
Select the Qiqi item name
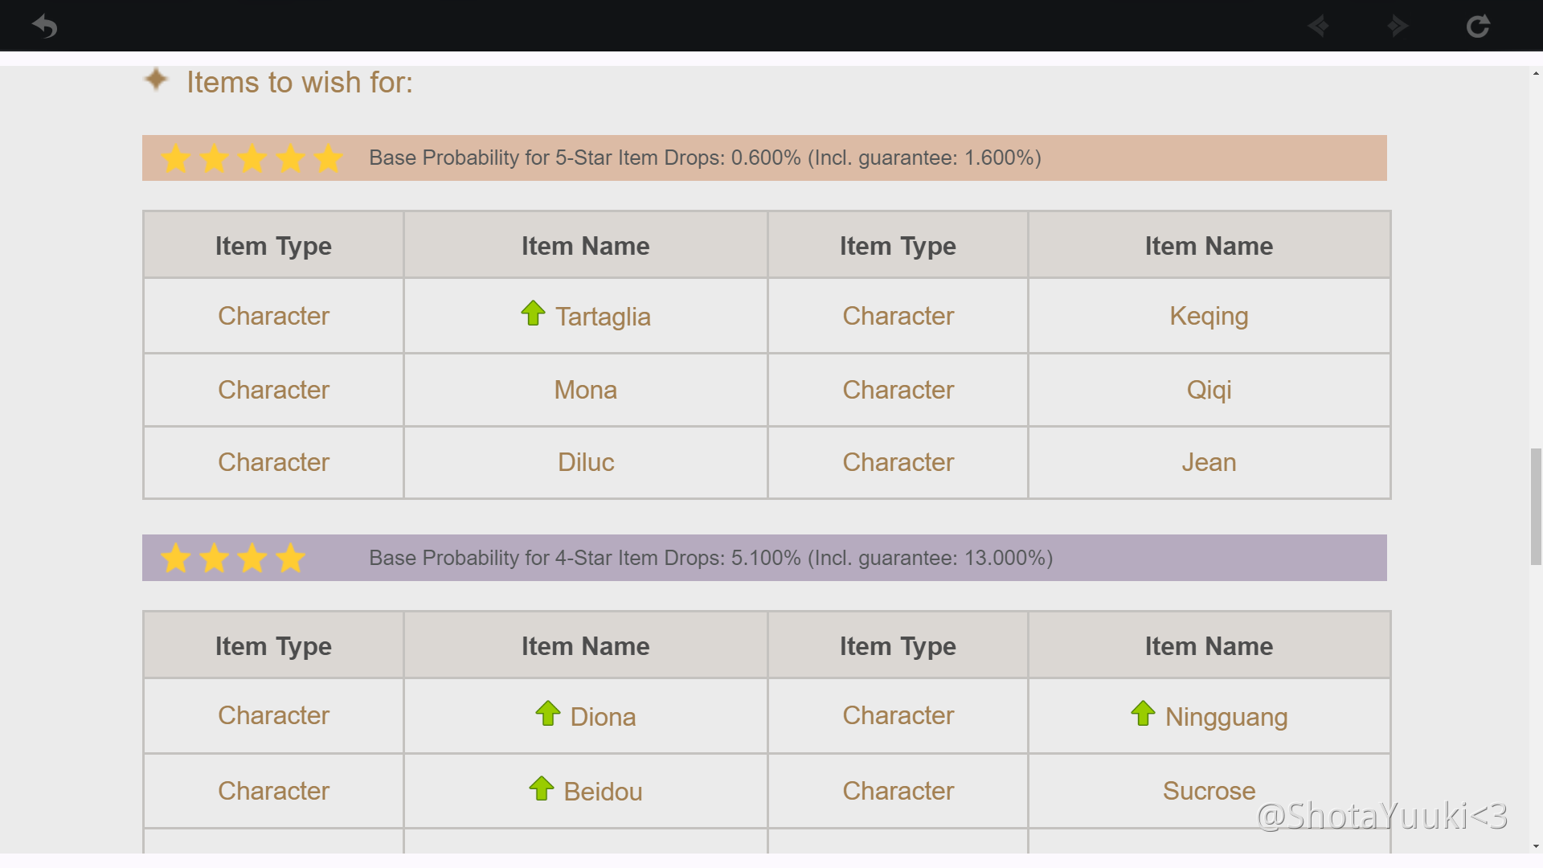(x=1209, y=390)
